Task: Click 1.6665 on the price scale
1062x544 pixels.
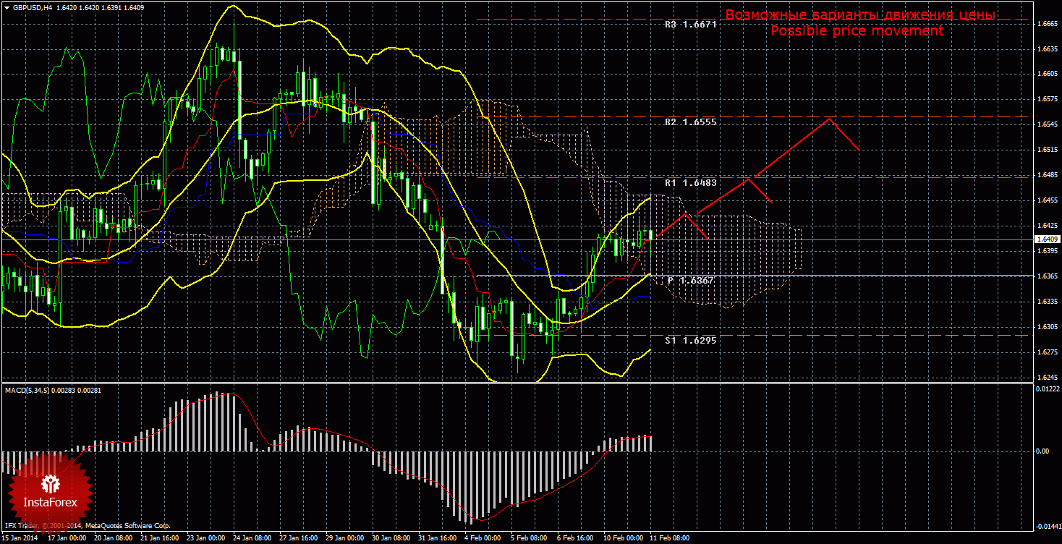Action: 1048,24
